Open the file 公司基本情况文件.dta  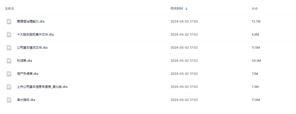click(32, 48)
